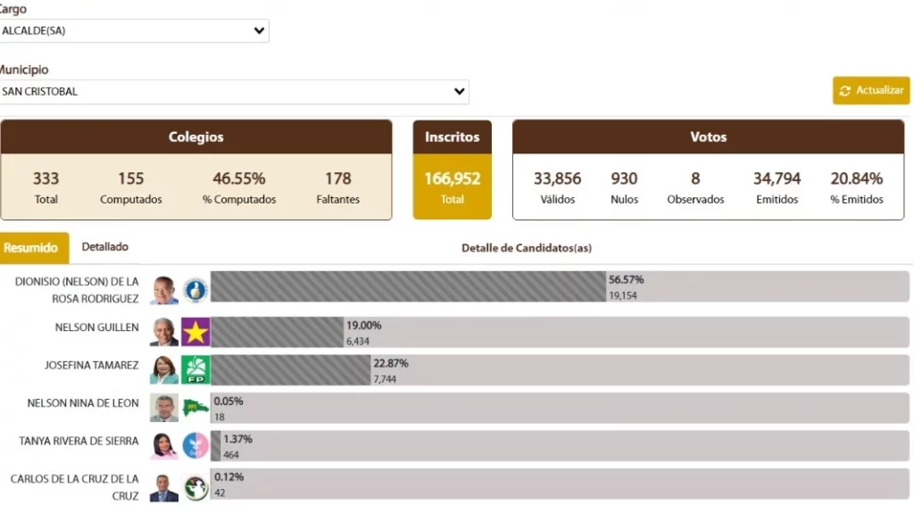Click the Cargo dropdown chevron arrow
This screenshot has width=914, height=513.
tap(259, 30)
